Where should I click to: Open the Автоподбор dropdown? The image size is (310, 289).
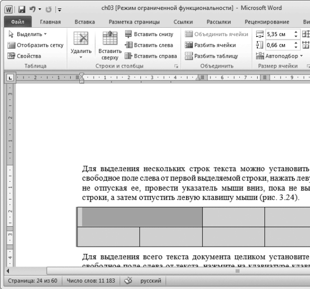tap(279, 56)
